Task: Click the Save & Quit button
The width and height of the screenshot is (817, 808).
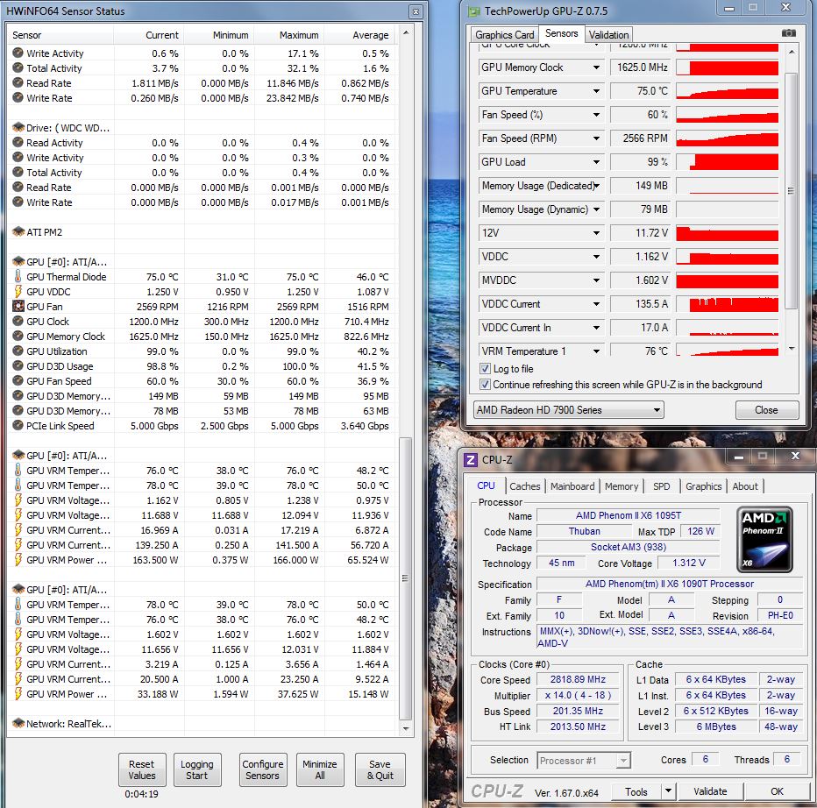Action: click(380, 769)
